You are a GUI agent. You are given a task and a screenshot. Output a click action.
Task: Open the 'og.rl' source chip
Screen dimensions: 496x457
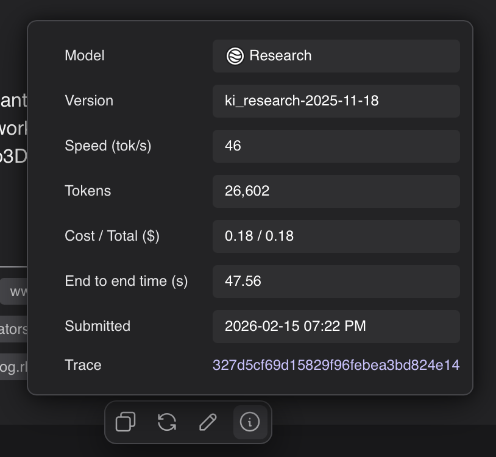[13, 367]
